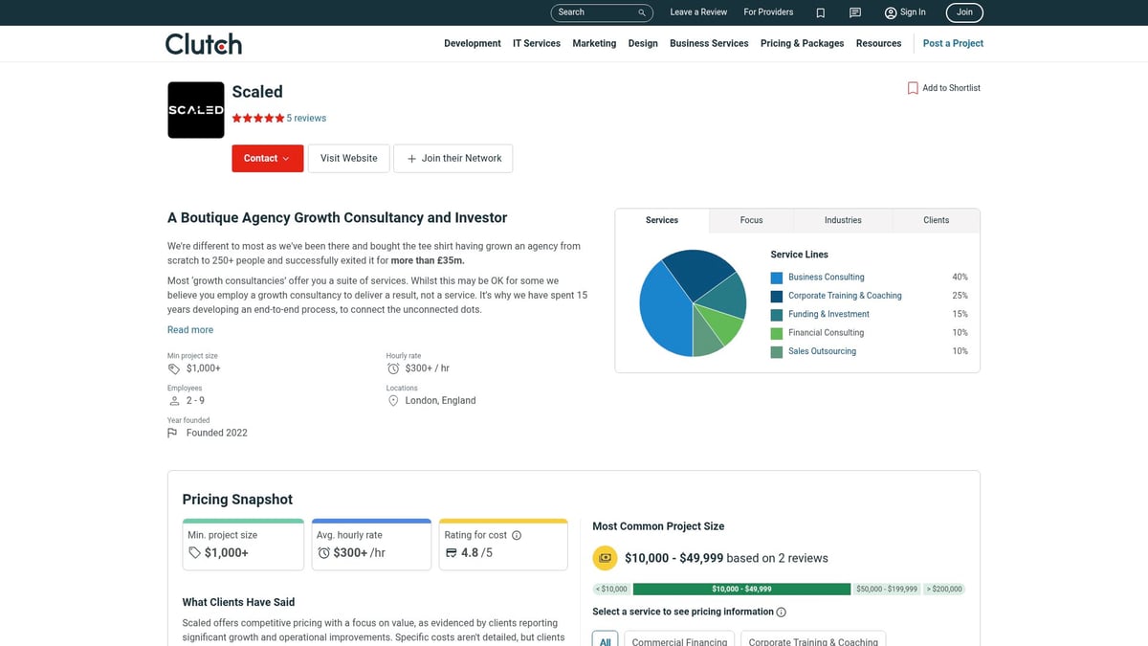This screenshot has width=1148, height=646.
Task: Click the Clutch logo
Action: (203, 43)
